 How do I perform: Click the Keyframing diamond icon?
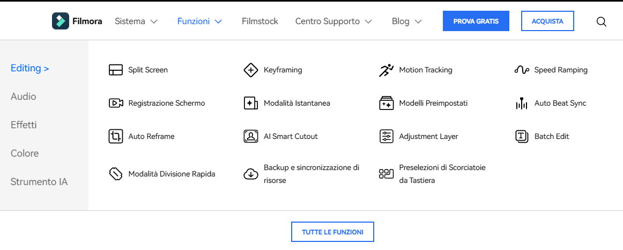(x=251, y=70)
